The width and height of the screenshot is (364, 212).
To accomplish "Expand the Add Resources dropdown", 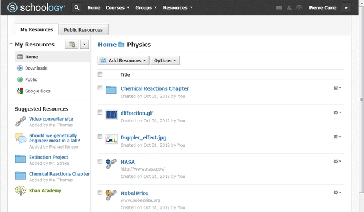I will 123,61.
